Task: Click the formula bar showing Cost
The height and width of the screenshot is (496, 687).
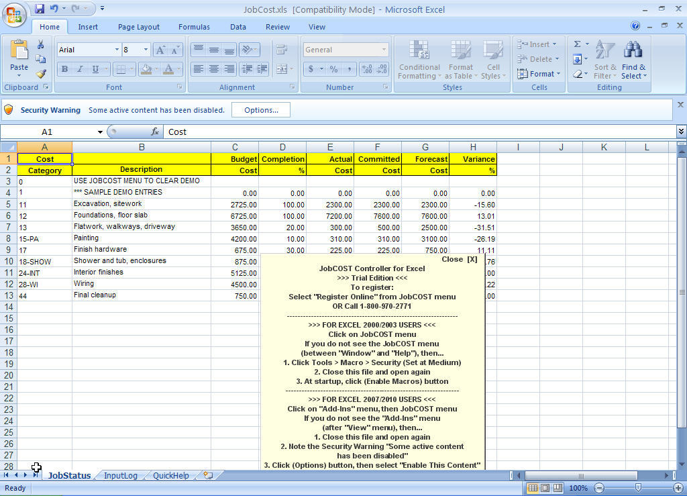Action: click(x=421, y=132)
